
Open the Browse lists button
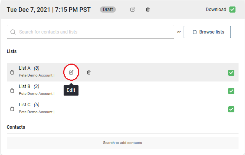207,32
